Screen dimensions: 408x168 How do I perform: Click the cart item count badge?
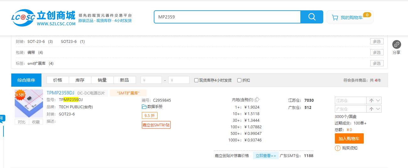click(x=367, y=15)
